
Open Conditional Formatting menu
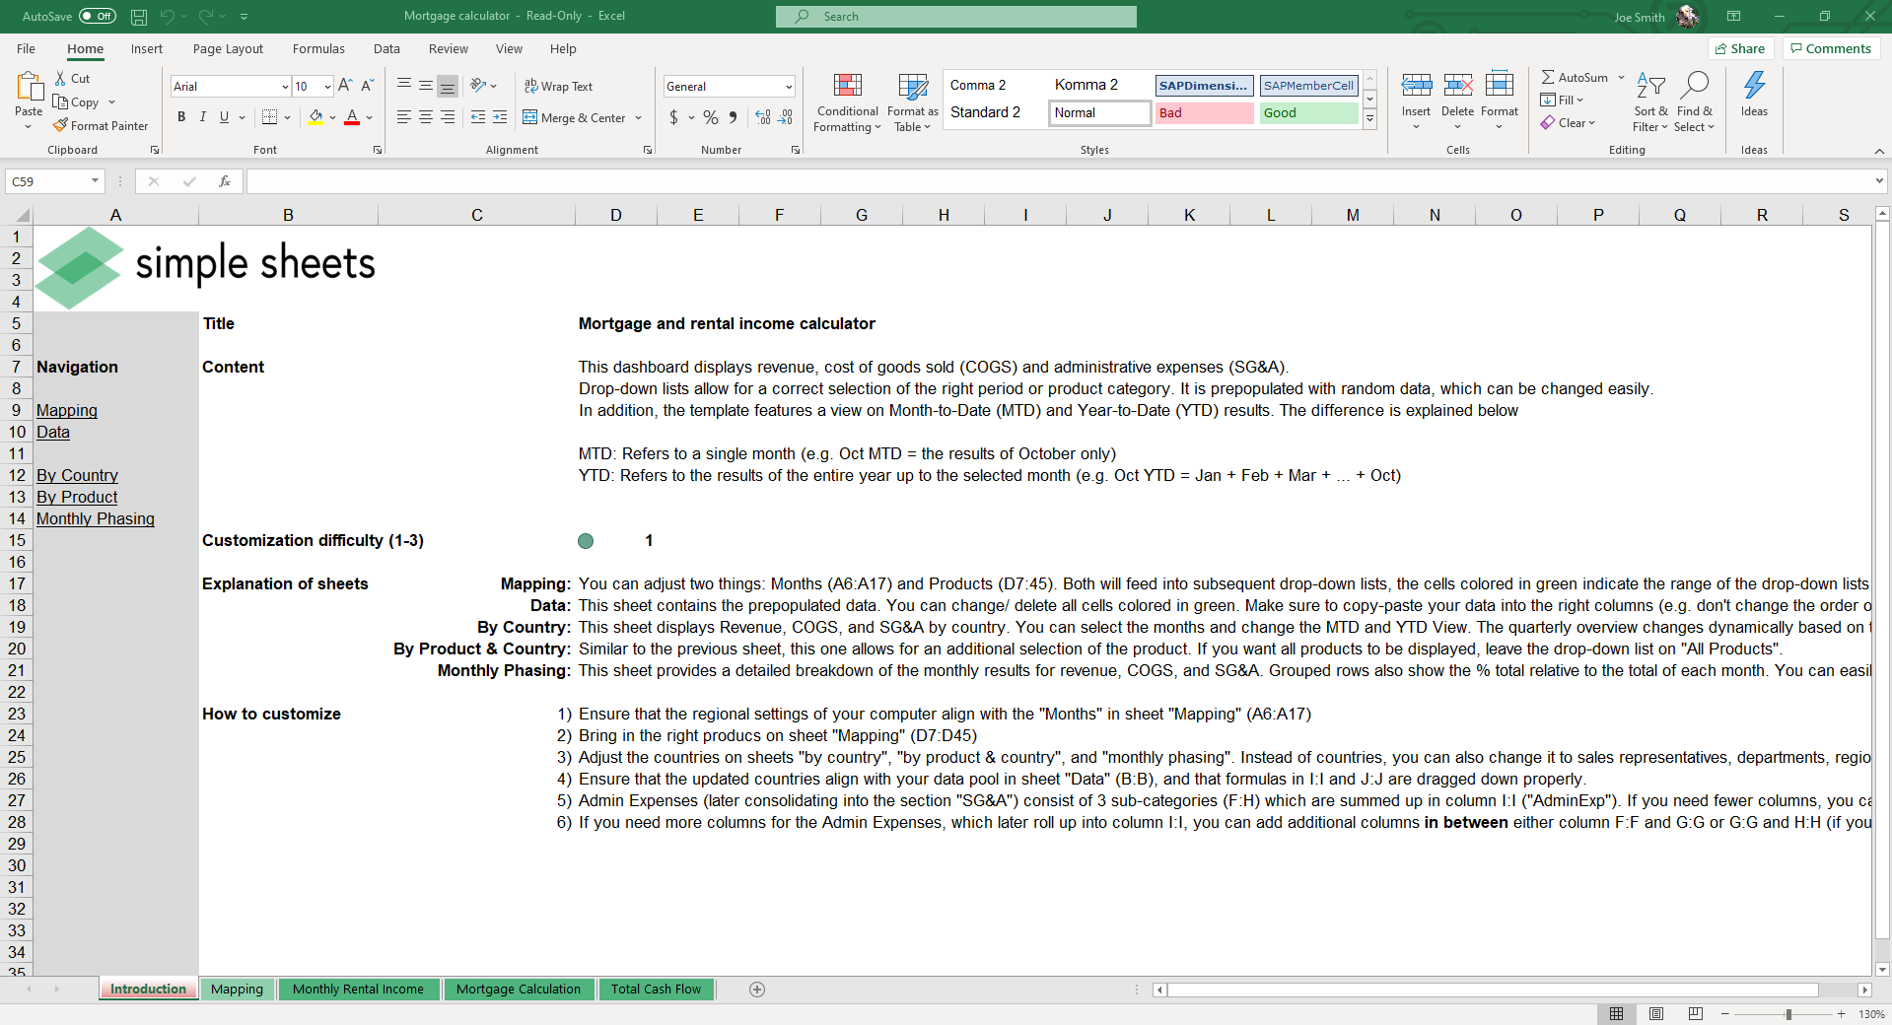(848, 102)
